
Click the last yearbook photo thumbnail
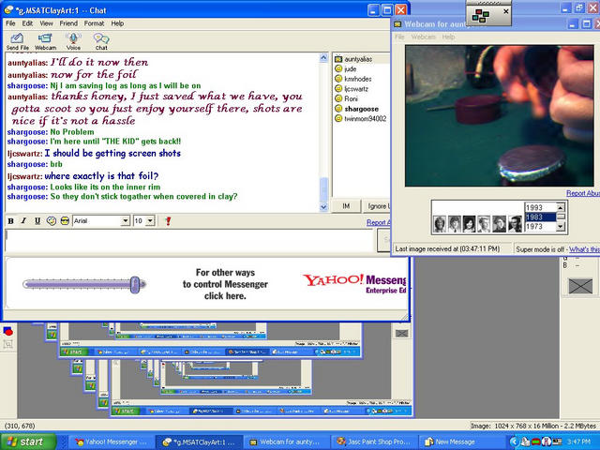click(515, 224)
